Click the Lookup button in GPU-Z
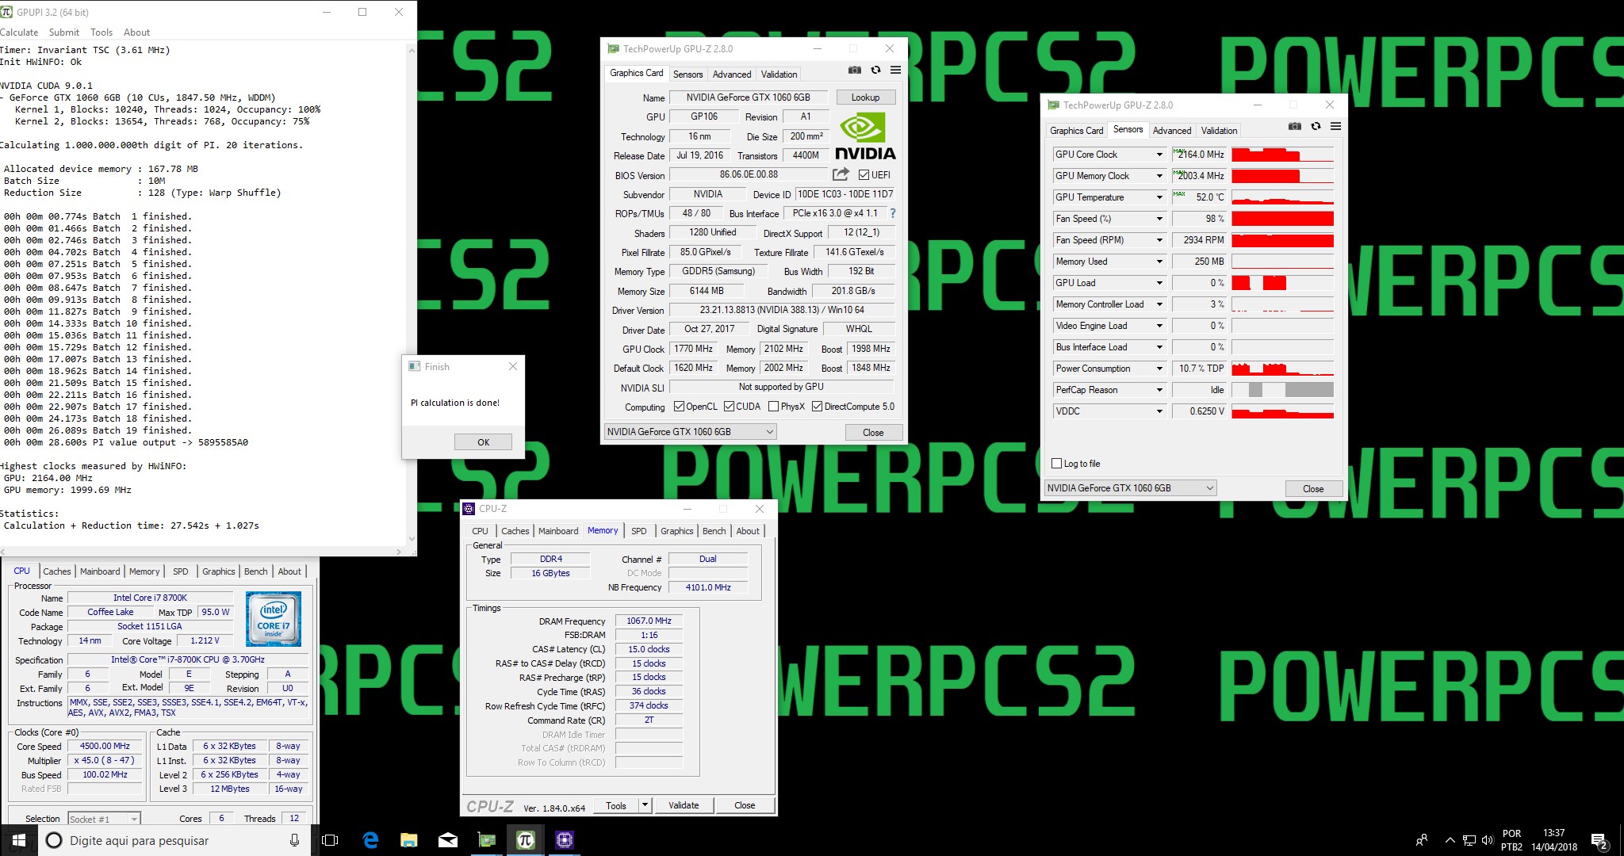The height and width of the screenshot is (856, 1624). (x=866, y=97)
